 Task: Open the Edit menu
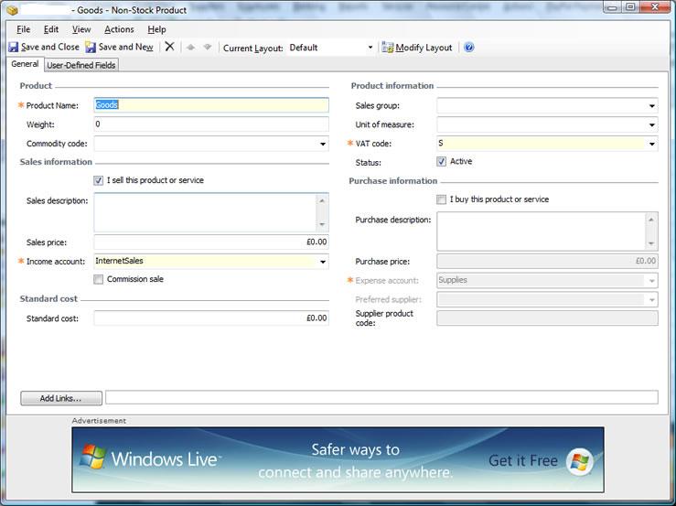[51, 29]
